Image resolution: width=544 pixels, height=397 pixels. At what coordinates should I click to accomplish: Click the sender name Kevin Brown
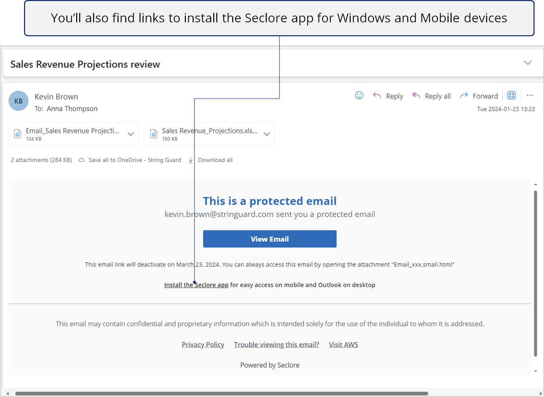pos(56,97)
